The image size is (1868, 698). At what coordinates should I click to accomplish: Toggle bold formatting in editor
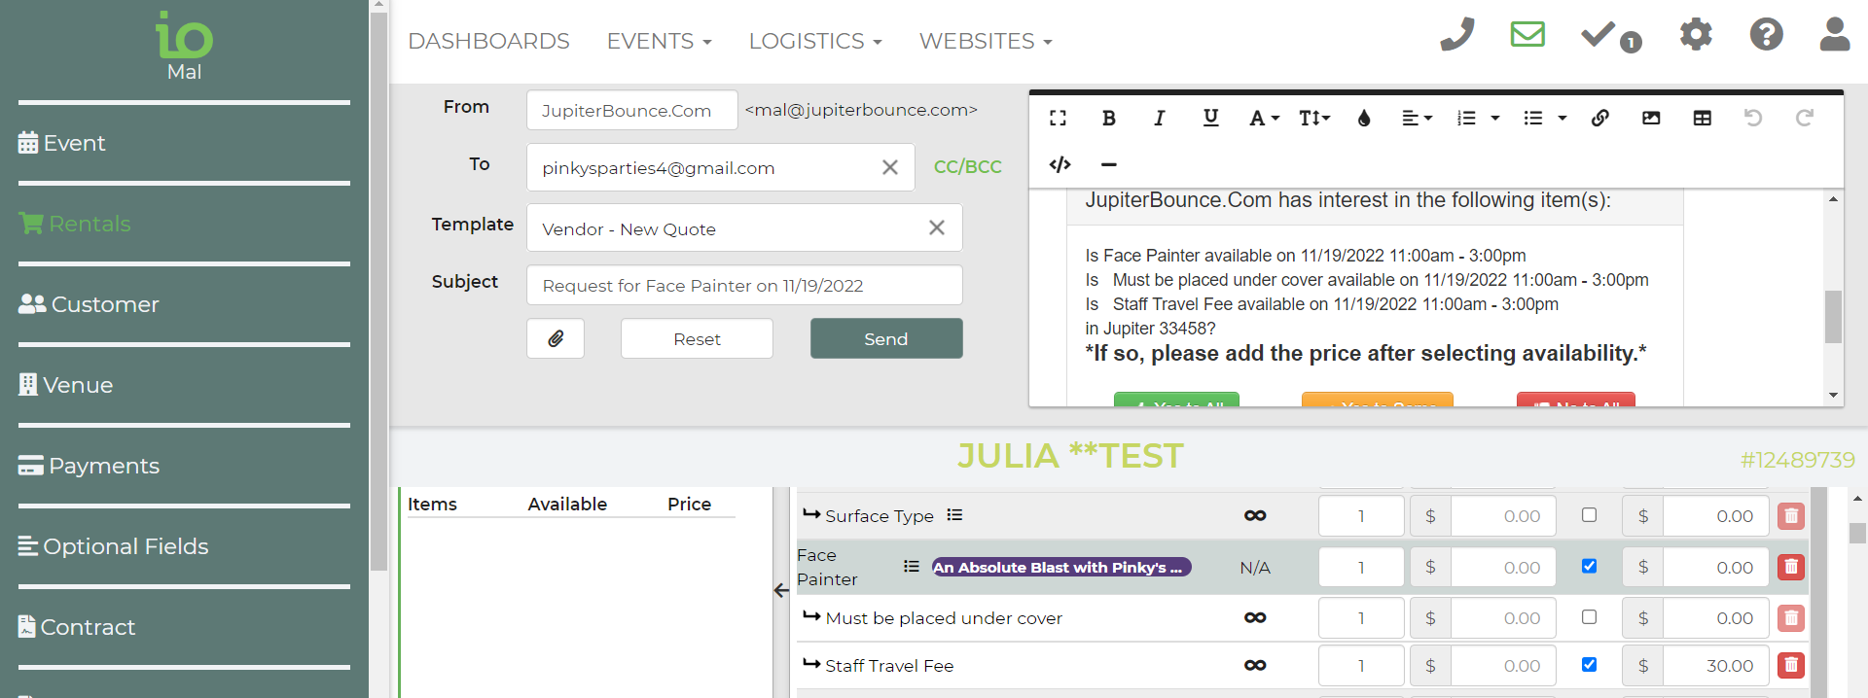1108,118
